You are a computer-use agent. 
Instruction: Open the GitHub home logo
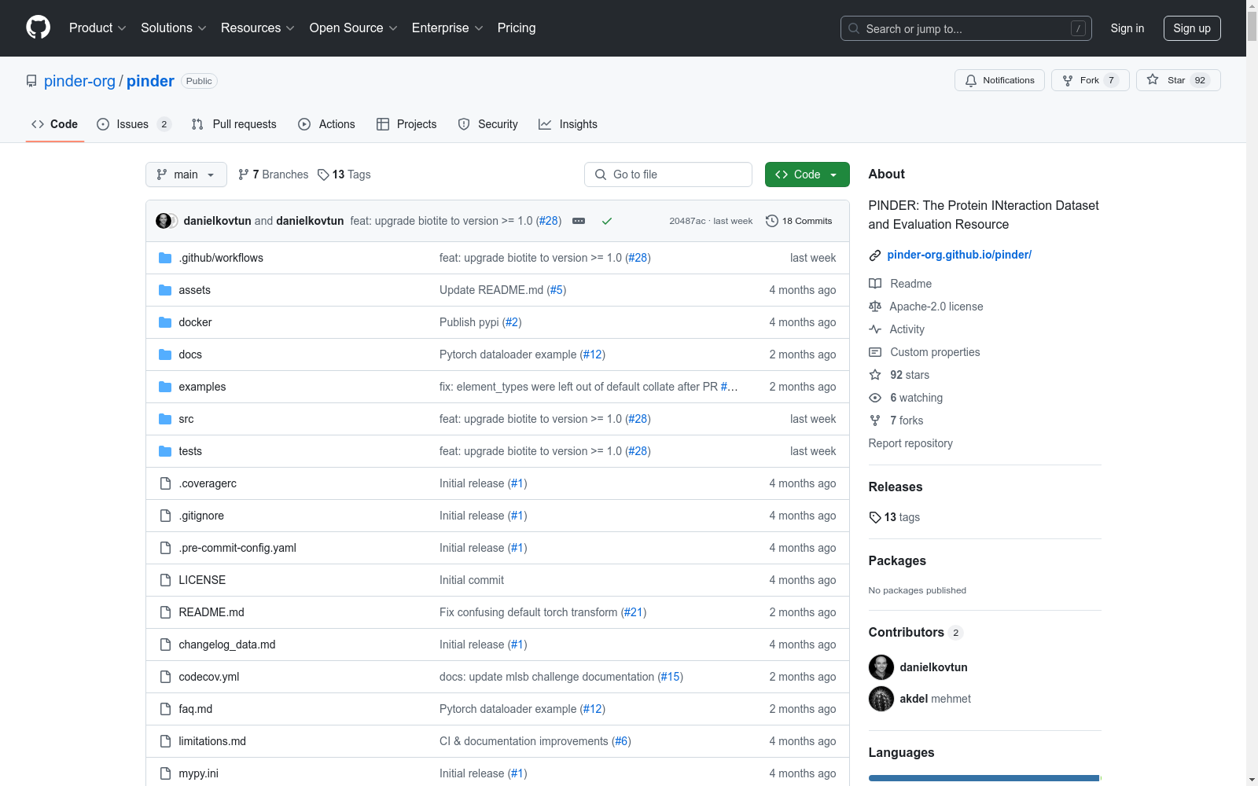pyautogui.click(x=38, y=28)
